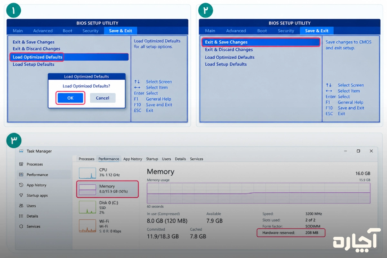This screenshot has width=387, height=258.
Task: Go to the Details tab in the top tab strip
Action: (x=180, y=159)
